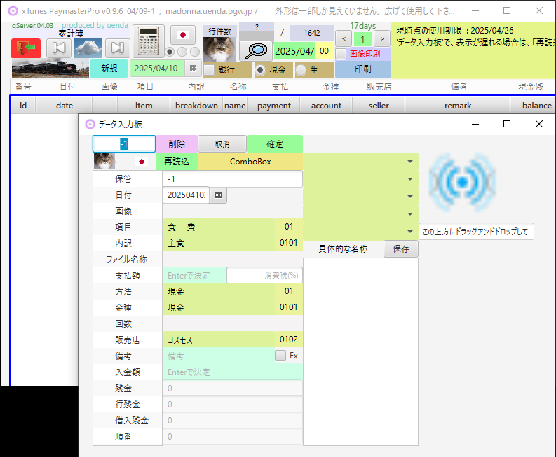Click the 支払額 payment amount input field
This screenshot has height=457, width=556.
click(194, 275)
